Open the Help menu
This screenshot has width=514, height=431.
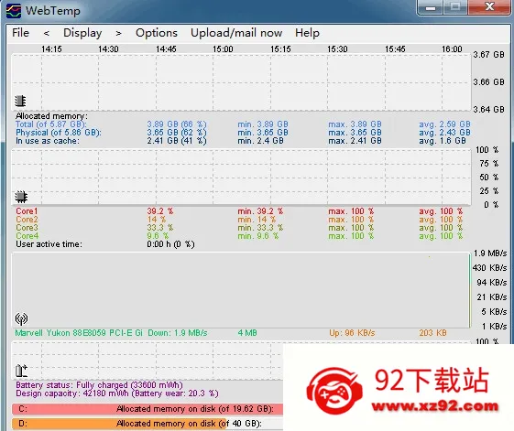point(307,33)
